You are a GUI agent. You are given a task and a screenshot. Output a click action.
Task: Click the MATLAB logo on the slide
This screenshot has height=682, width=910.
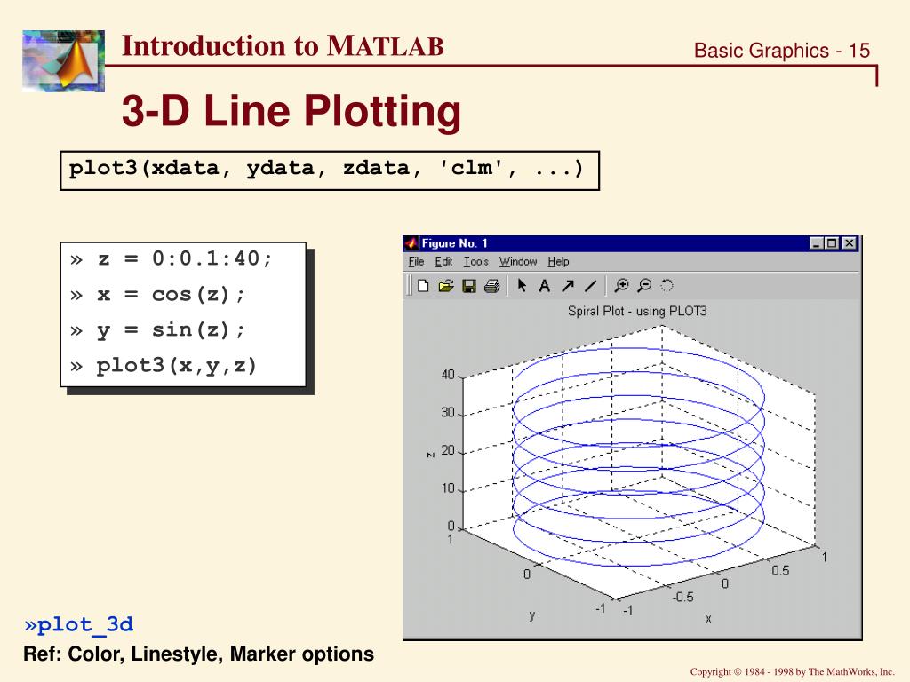pyautogui.click(x=63, y=61)
